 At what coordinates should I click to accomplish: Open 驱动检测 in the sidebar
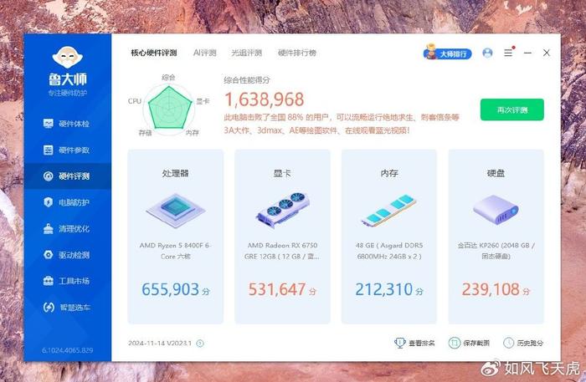coord(67,255)
